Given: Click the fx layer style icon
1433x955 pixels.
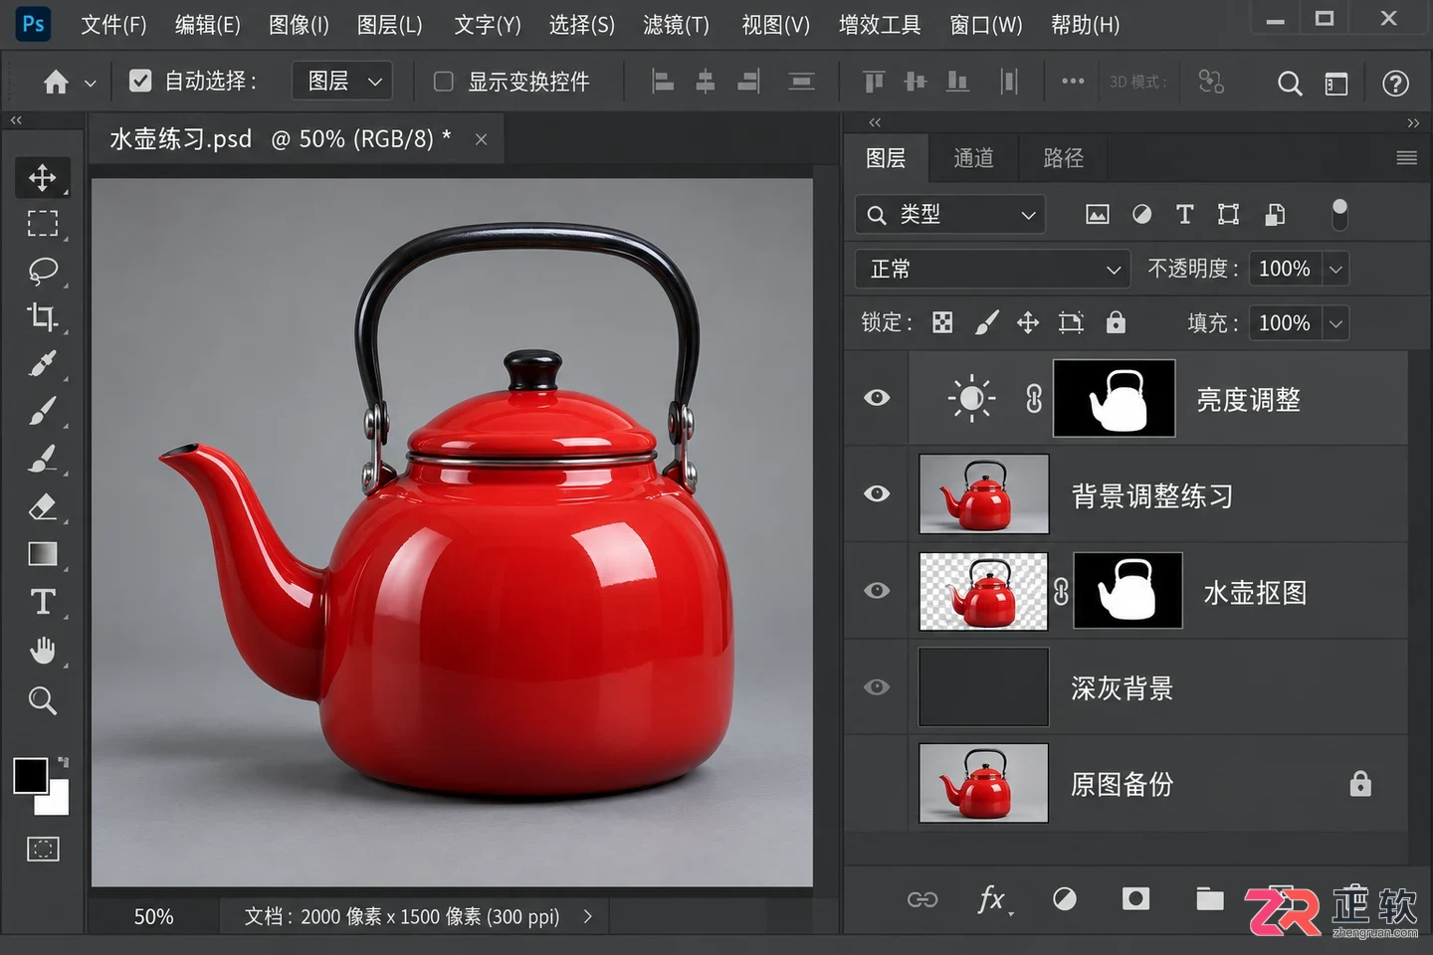Looking at the screenshot, I should (992, 899).
